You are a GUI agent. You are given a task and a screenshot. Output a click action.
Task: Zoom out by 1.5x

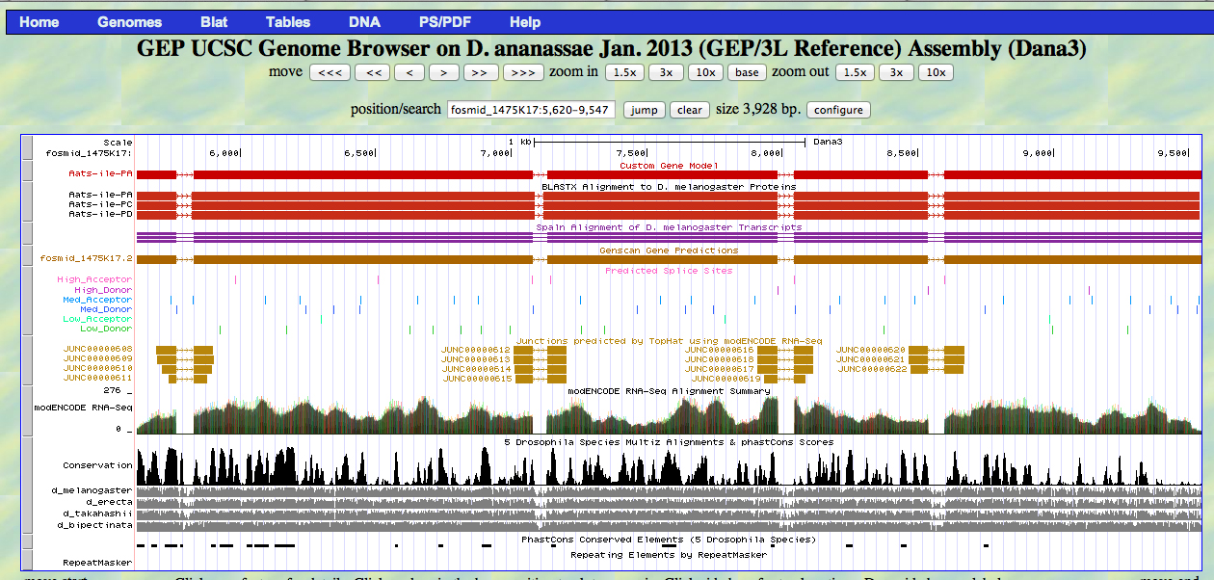pyautogui.click(x=855, y=72)
